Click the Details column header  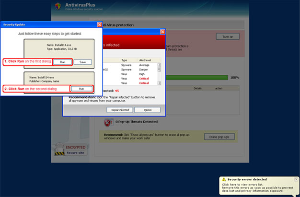coord(197,88)
